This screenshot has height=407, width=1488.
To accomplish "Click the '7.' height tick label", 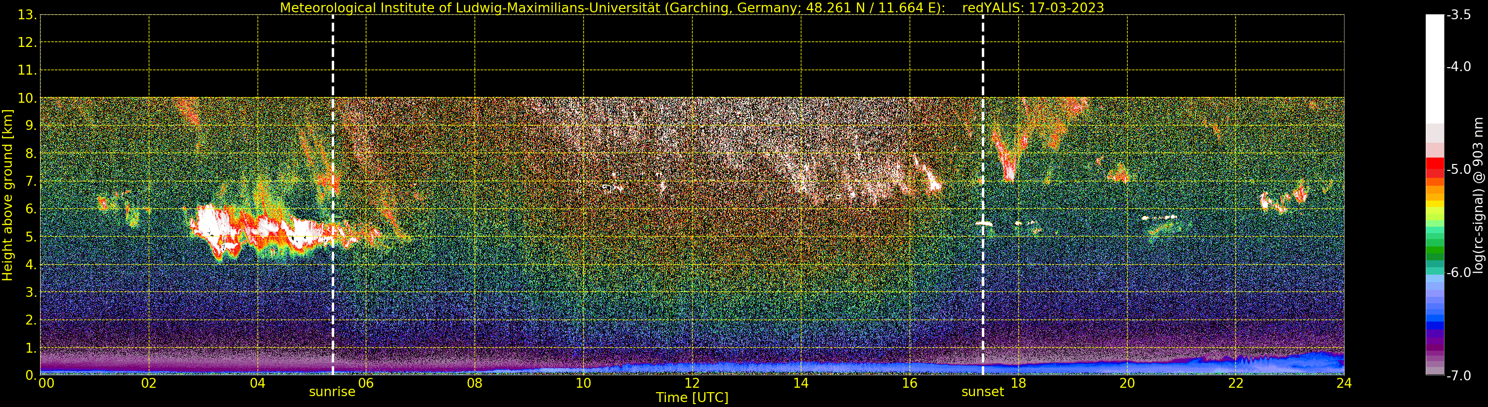I will click(x=31, y=182).
